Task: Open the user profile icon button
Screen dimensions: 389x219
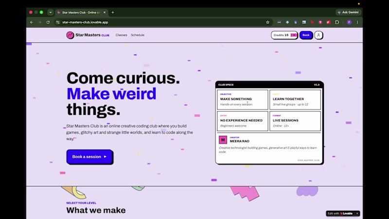Action: click(x=318, y=35)
